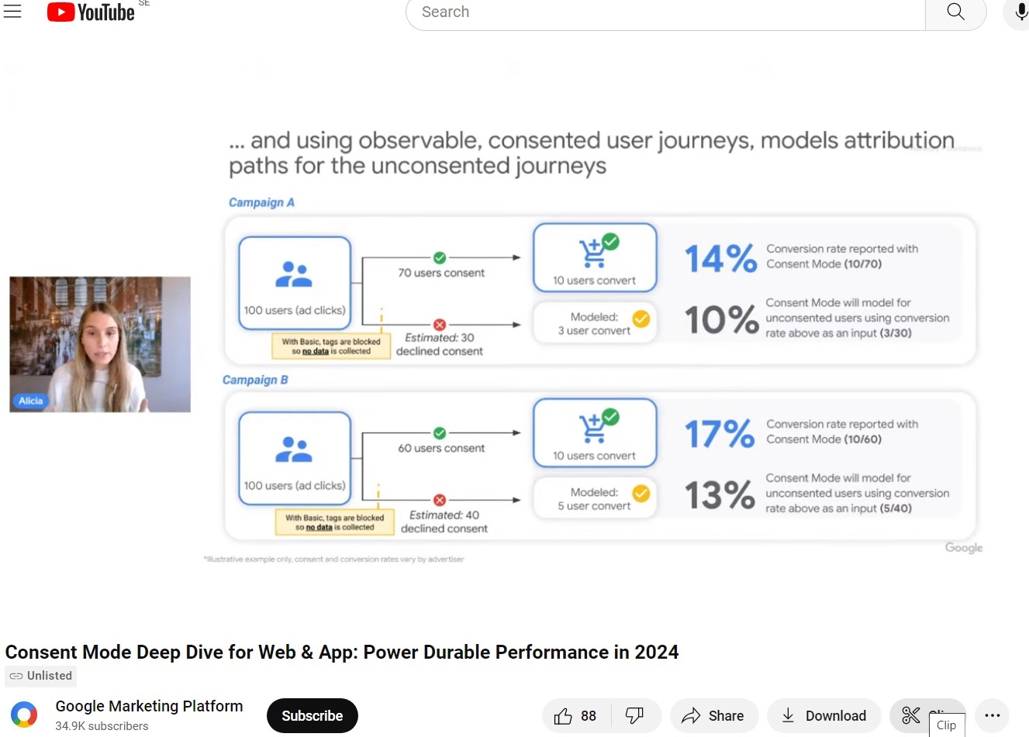Click the Alicia webcam thumbnail in video
The height and width of the screenshot is (737, 1029).
100,344
